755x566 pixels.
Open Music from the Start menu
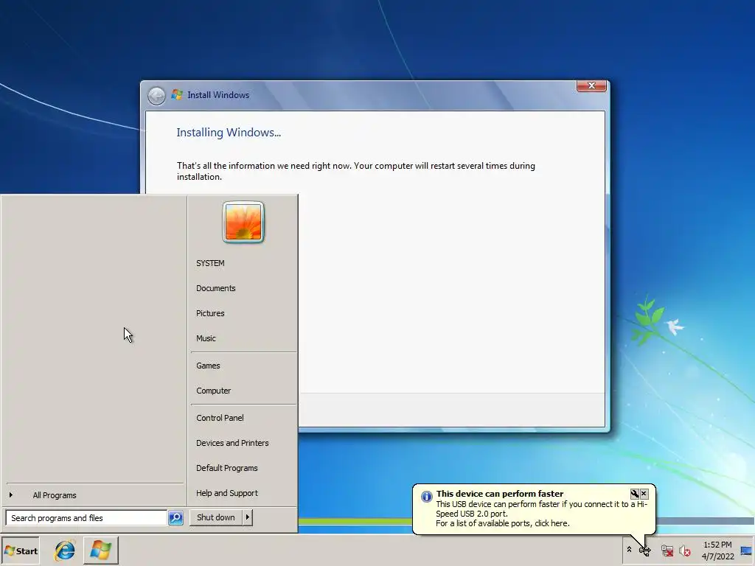206,338
